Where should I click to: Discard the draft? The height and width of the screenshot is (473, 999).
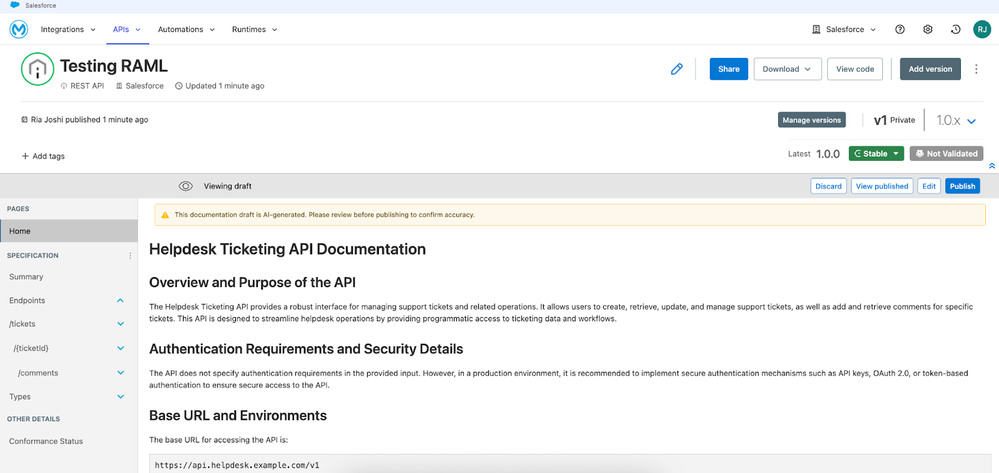[x=829, y=186]
